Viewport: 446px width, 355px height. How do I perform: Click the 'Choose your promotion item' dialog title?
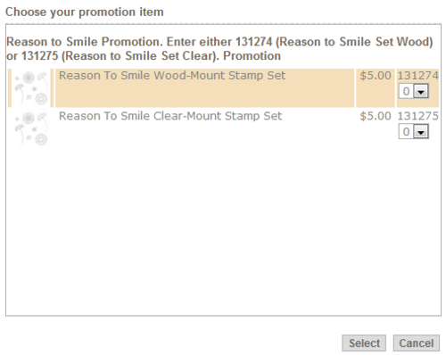pyautogui.click(x=85, y=12)
